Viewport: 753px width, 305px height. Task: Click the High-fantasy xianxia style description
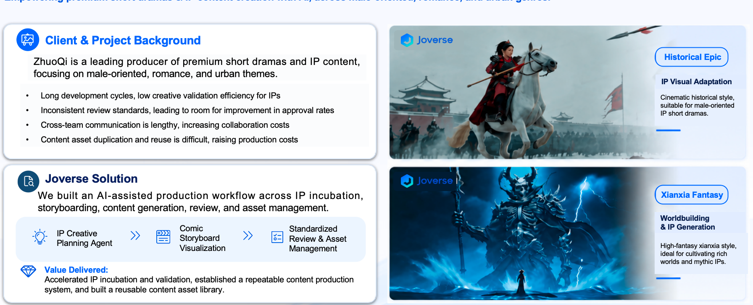point(698,253)
